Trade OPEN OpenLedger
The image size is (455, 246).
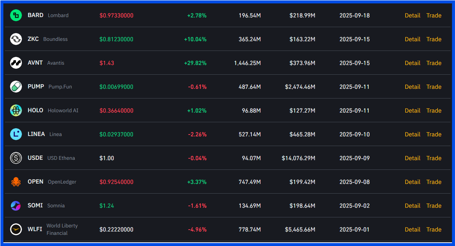coord(434,182)
